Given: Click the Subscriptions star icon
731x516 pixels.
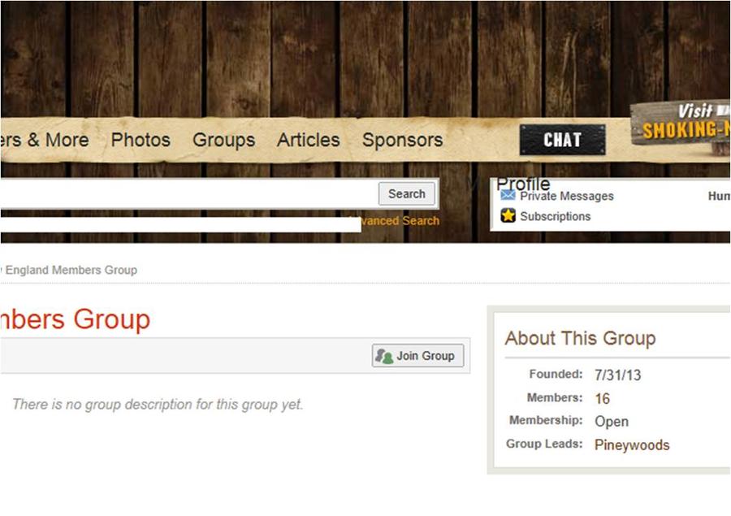Looking at the screenshot, I should (508, 215).
